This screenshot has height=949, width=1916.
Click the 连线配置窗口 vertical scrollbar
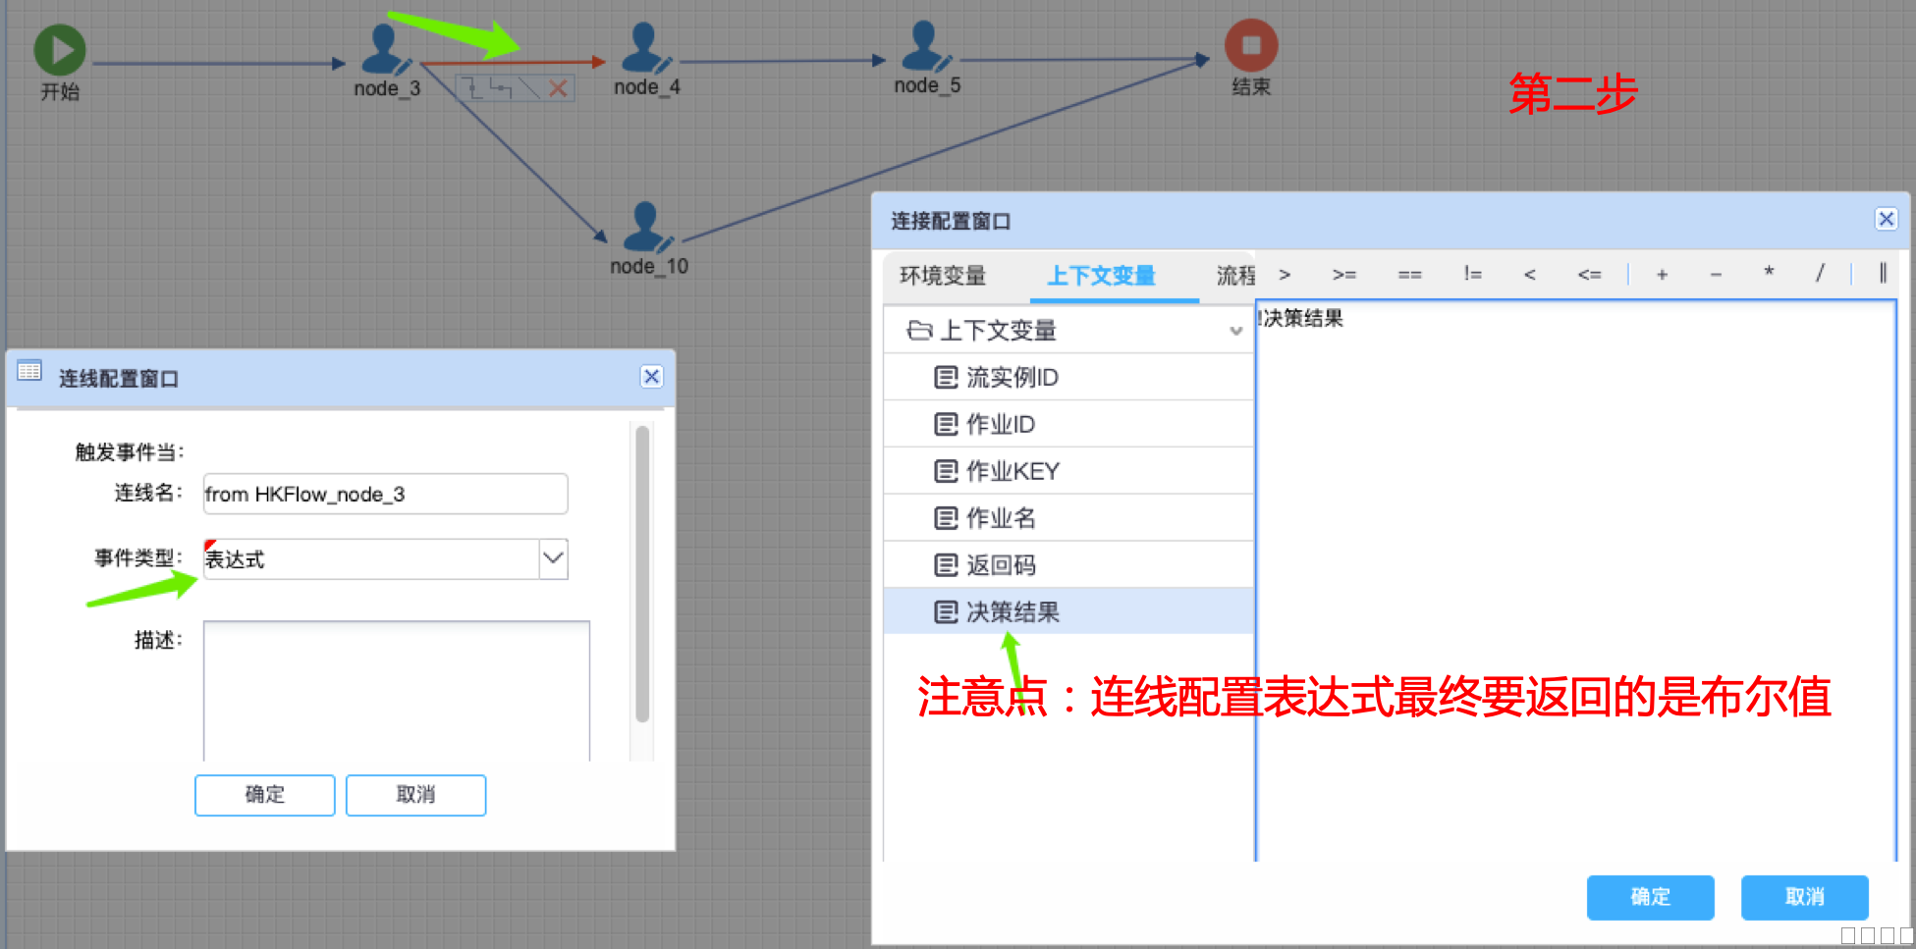click(x=642, y=574)
